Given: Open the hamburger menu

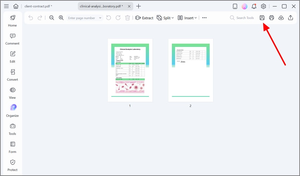Looking at the screenshot, I should tap(6, 6).
